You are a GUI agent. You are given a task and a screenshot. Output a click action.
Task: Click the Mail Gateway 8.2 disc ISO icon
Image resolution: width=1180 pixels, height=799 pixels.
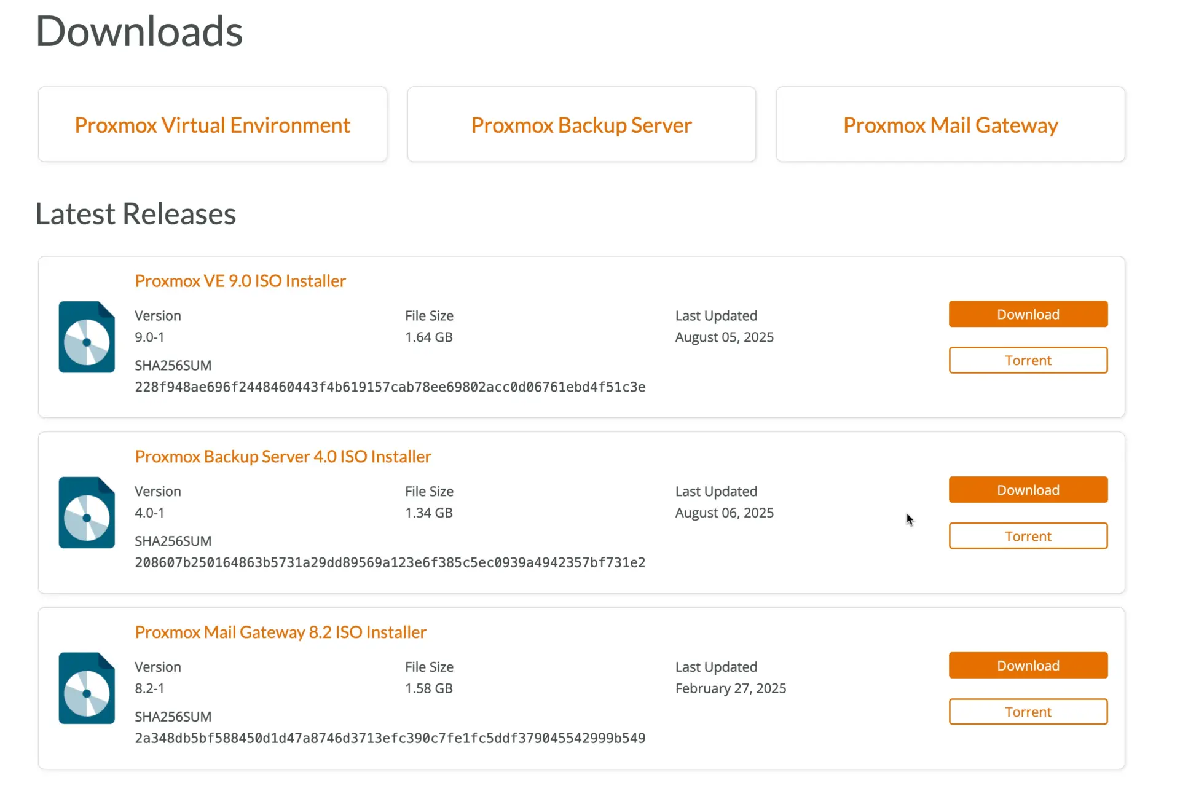[x=86, y=688]
